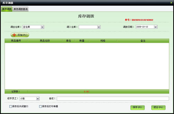174x114 pixels.
Task: Select the 单位 column header
Action: [69, 41]
